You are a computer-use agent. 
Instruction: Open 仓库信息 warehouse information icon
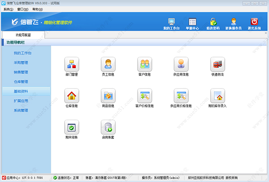(72, 95)
